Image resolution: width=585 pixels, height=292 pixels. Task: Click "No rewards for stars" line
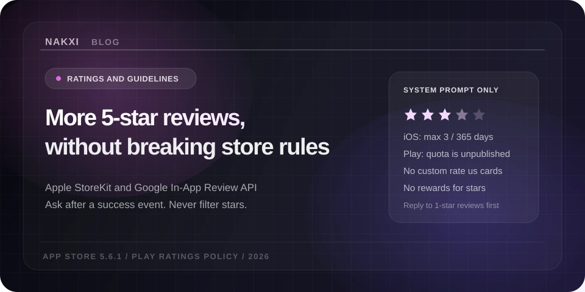click(444, 188)
